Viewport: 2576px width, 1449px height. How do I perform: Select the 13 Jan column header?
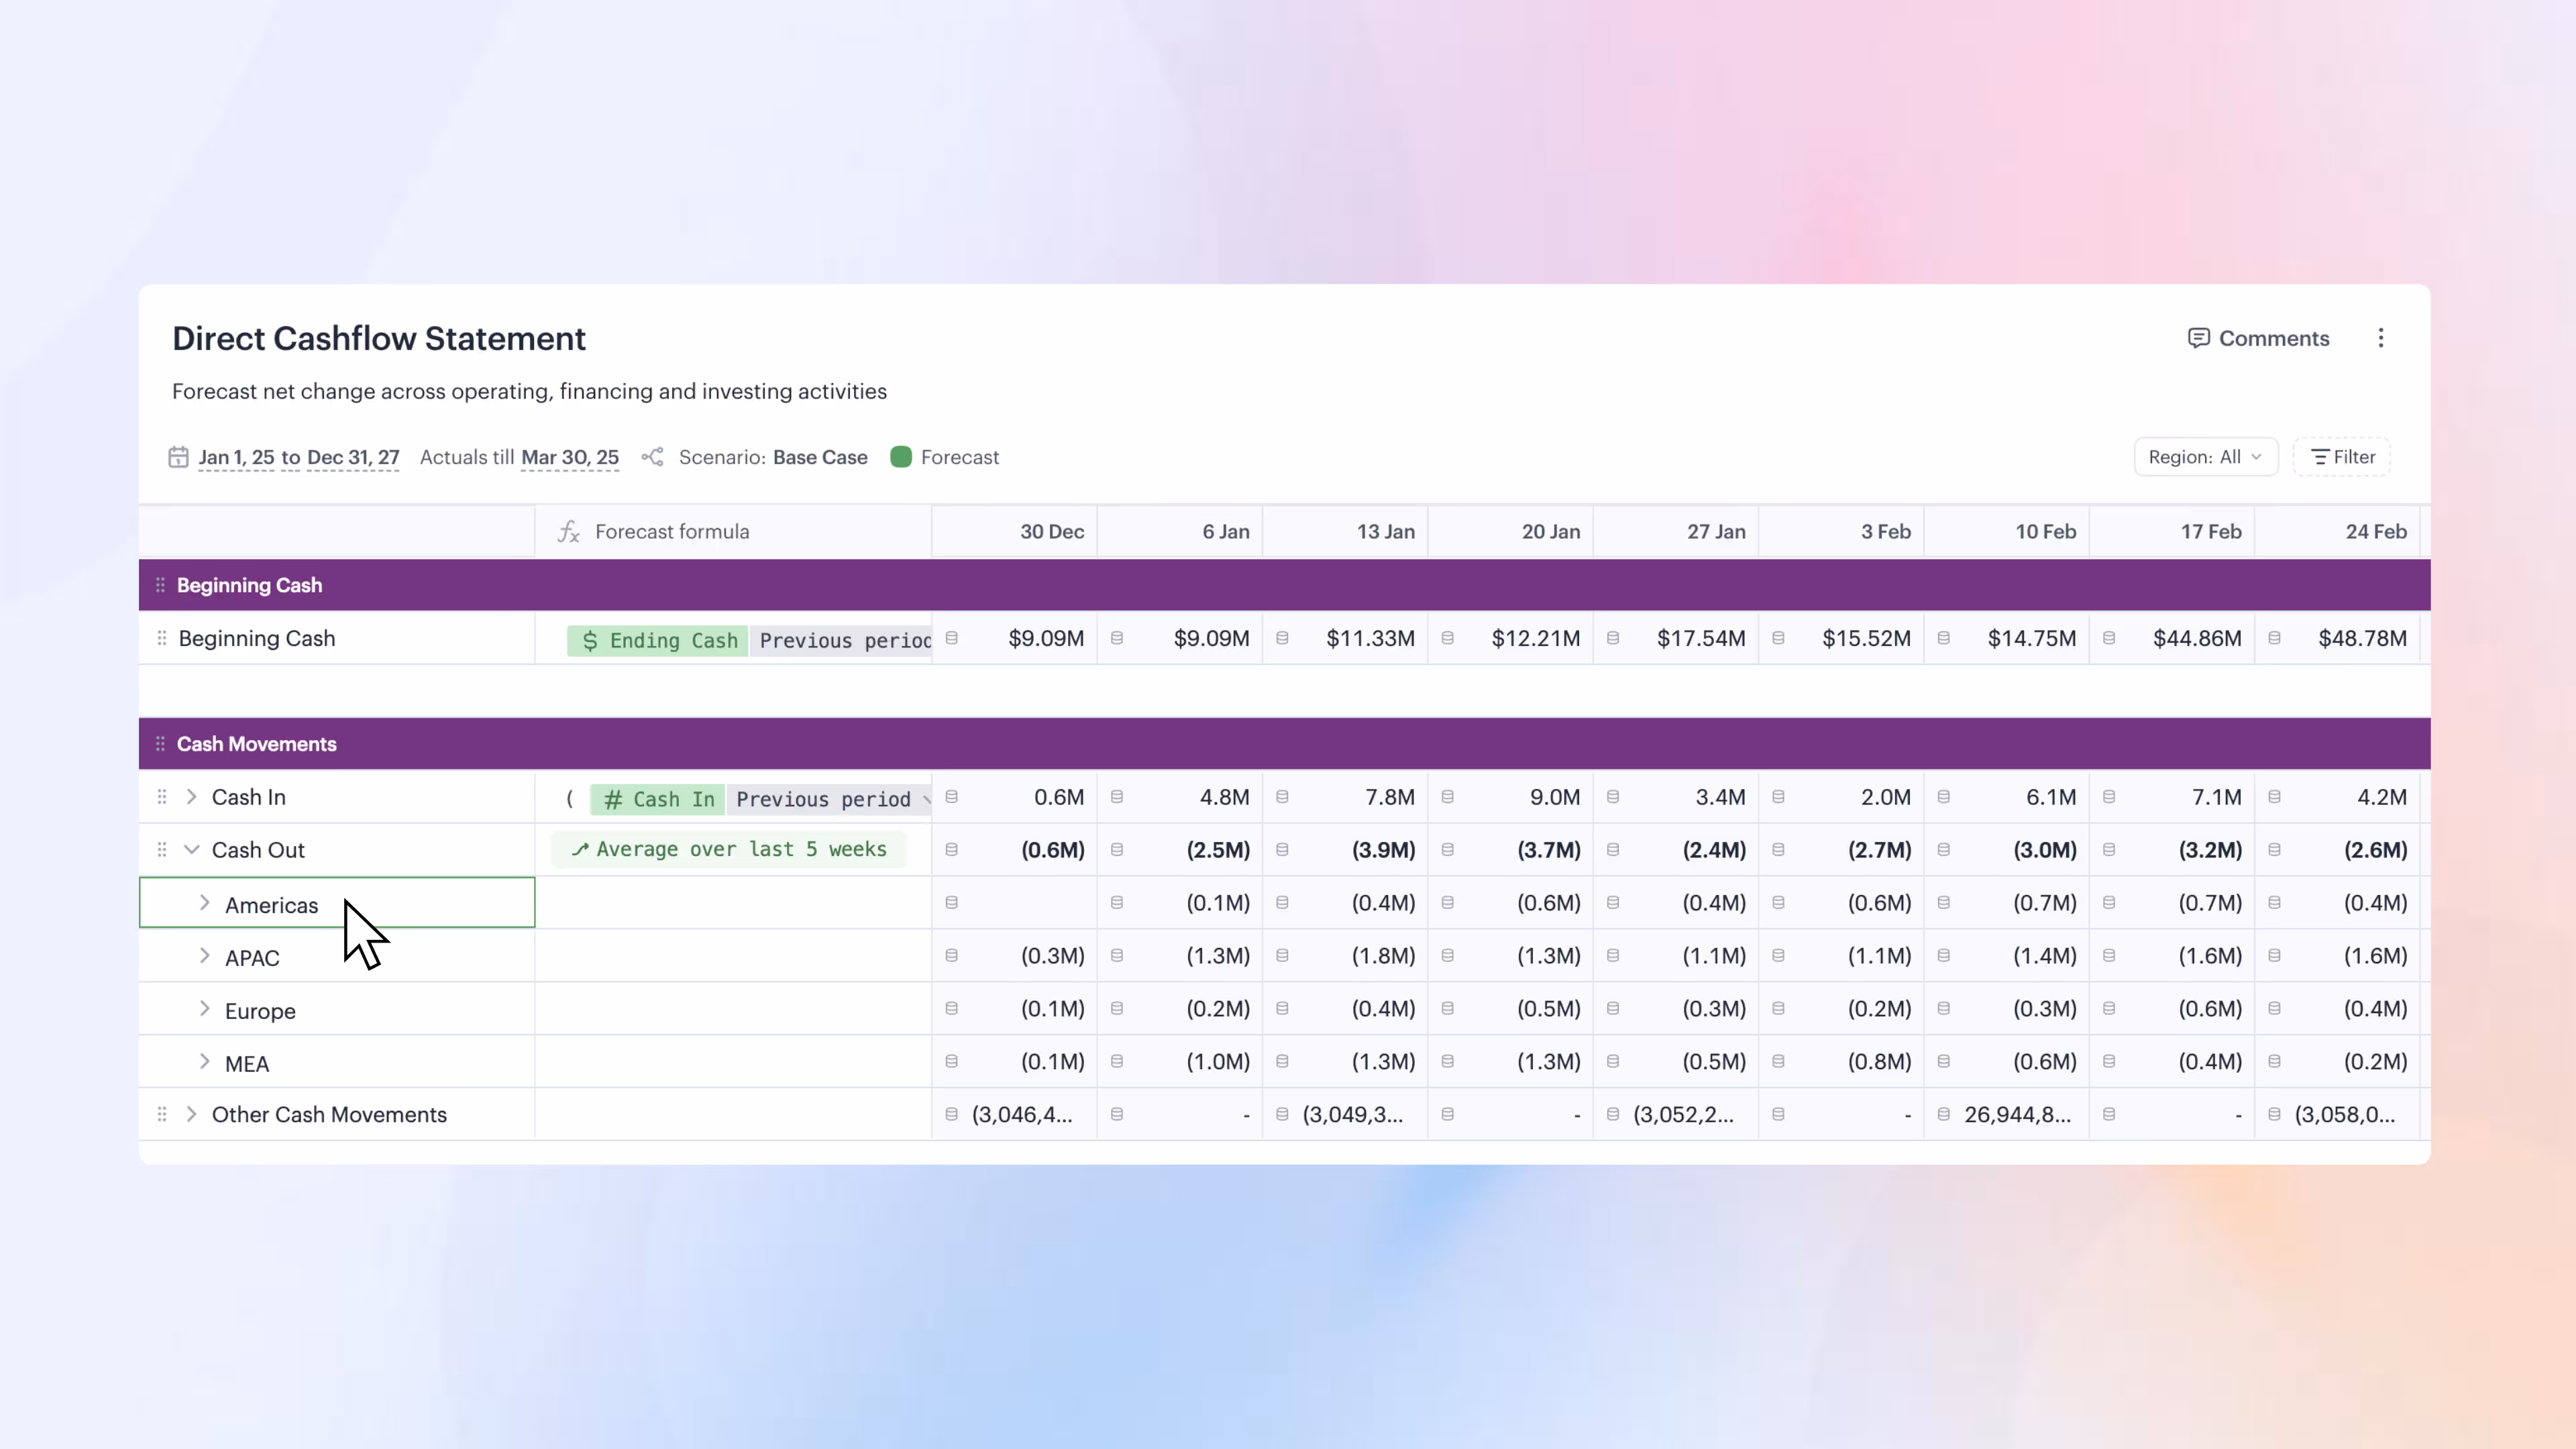[x=1385, y=532]
